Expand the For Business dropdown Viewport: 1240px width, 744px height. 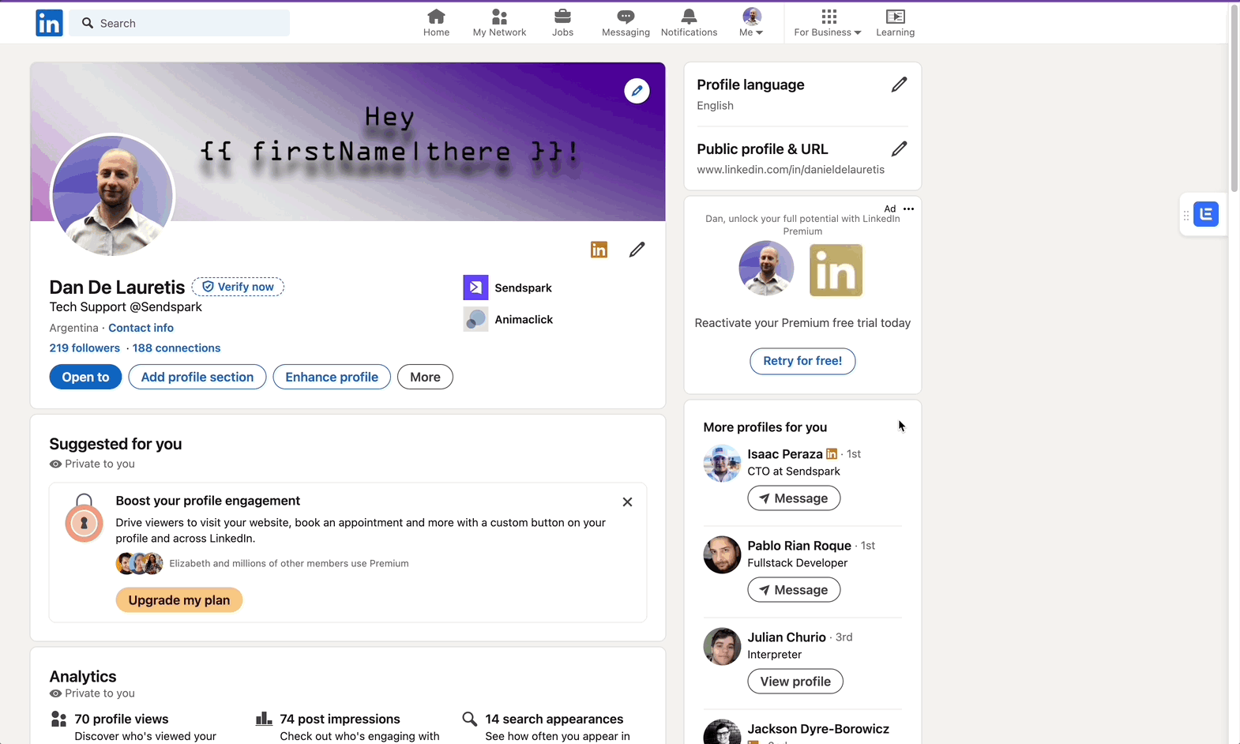pos(828,23)
